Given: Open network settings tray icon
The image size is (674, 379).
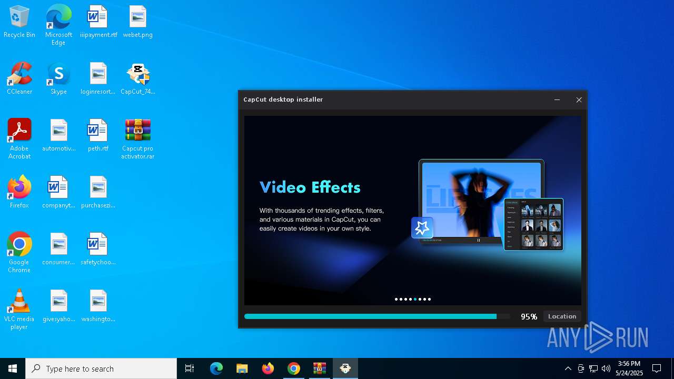Looking at the screenshot, I should [x=593, y=368].
